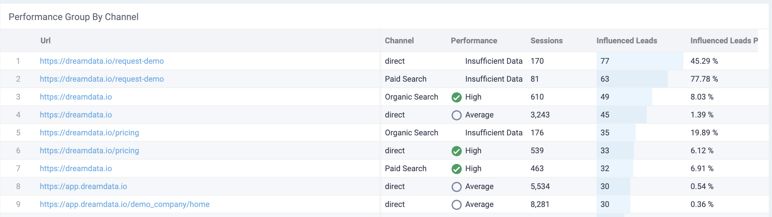Sort by the Sessions column header
Image resolution: width=772 pixels, height=217 pixels.
coord(546,40)
